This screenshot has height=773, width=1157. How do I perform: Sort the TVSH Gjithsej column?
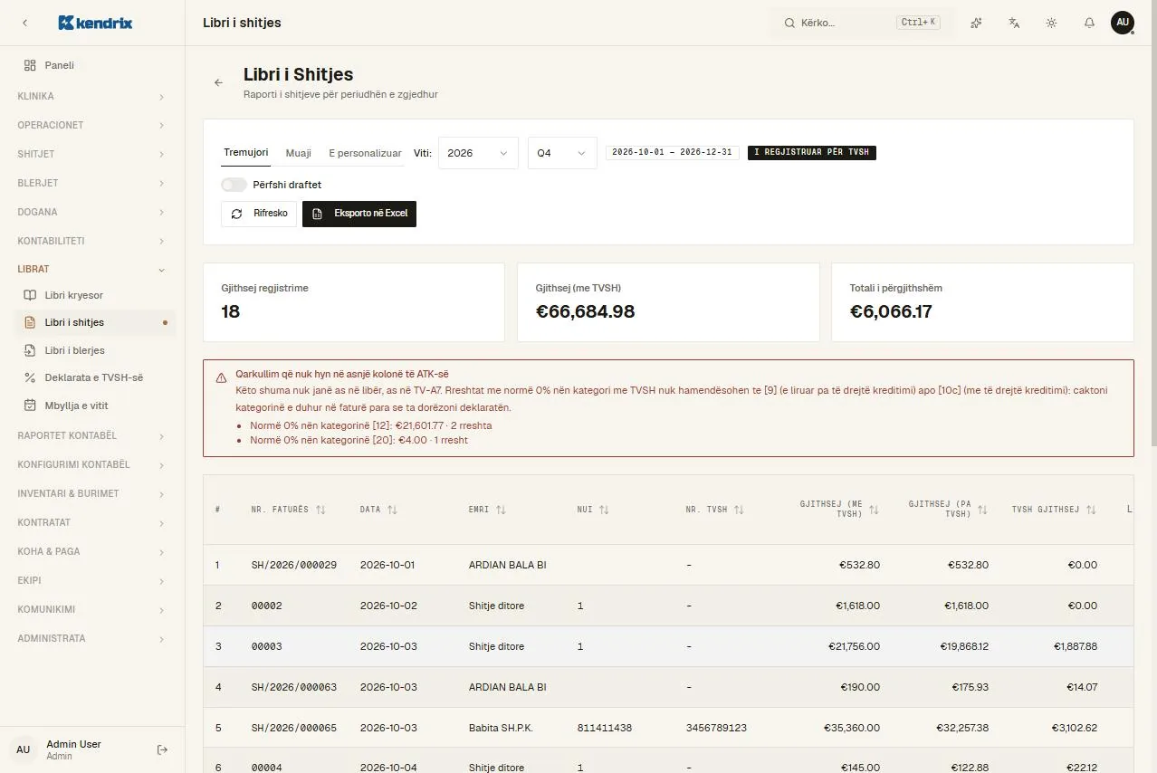click(1091, 510)
